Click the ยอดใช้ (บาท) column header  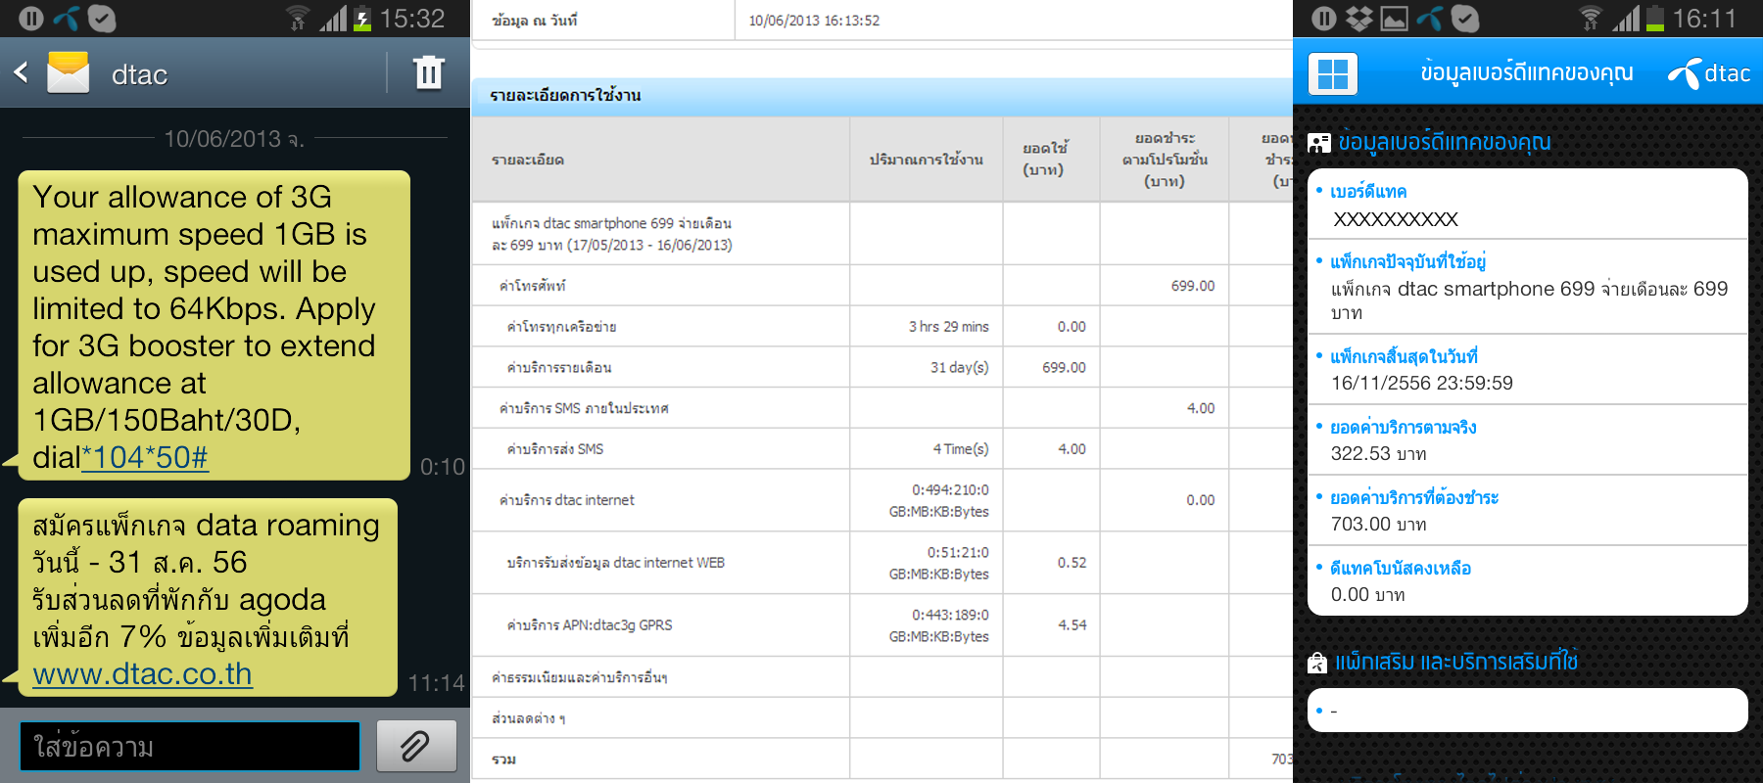click(1052, 160)
